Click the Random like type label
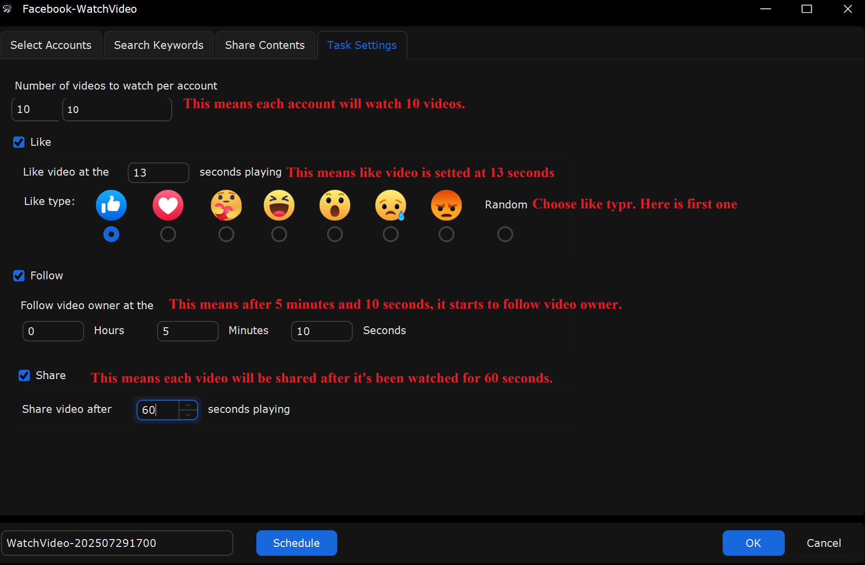 click(x=506, y=204)
